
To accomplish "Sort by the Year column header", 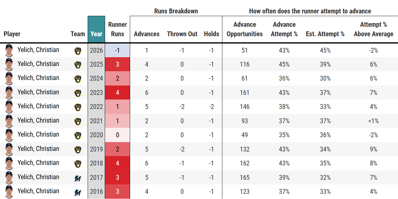I will tap(96, 34).
